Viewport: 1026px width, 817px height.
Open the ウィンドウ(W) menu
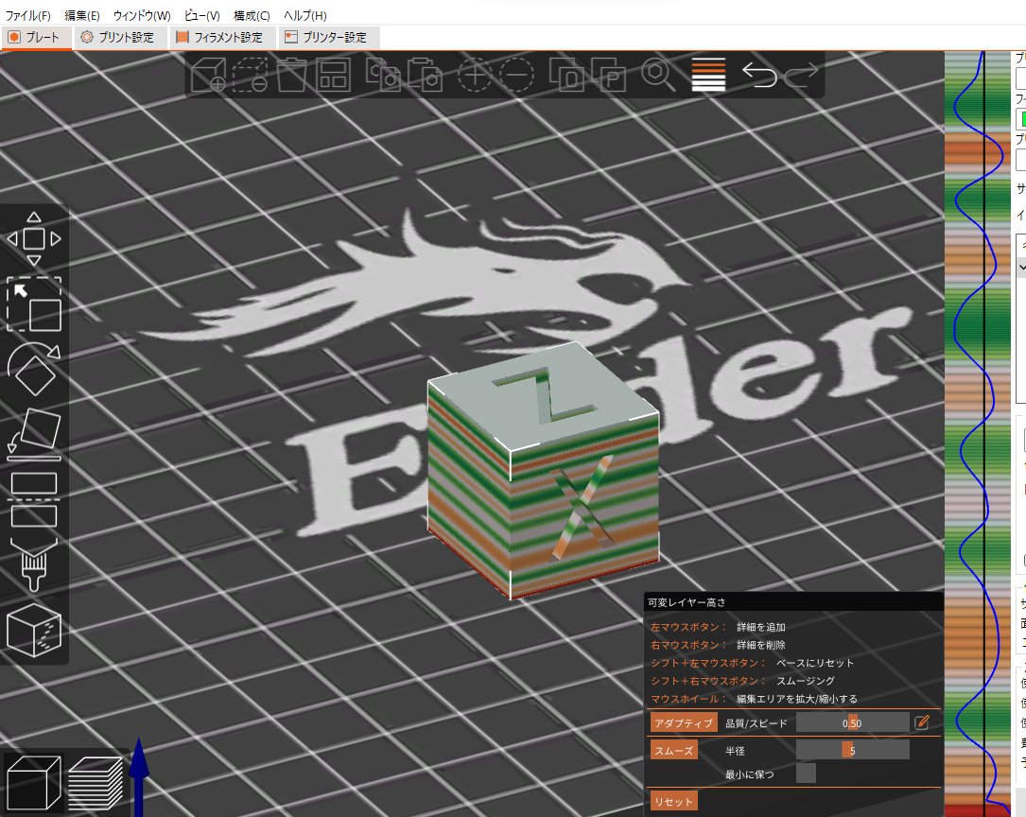point(142,15)
